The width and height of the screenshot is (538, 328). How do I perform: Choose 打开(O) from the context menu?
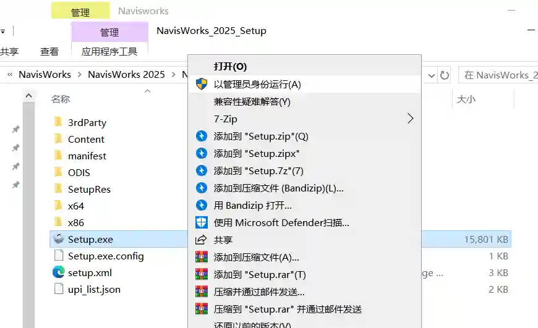(230, 67)
